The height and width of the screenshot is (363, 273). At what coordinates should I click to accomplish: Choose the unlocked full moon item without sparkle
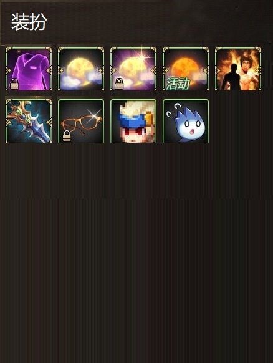click(x=81, y=69)
